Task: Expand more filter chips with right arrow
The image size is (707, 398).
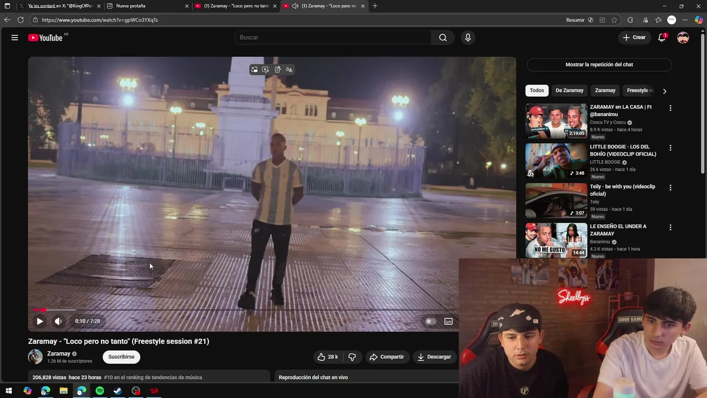Action: [664, 91]
